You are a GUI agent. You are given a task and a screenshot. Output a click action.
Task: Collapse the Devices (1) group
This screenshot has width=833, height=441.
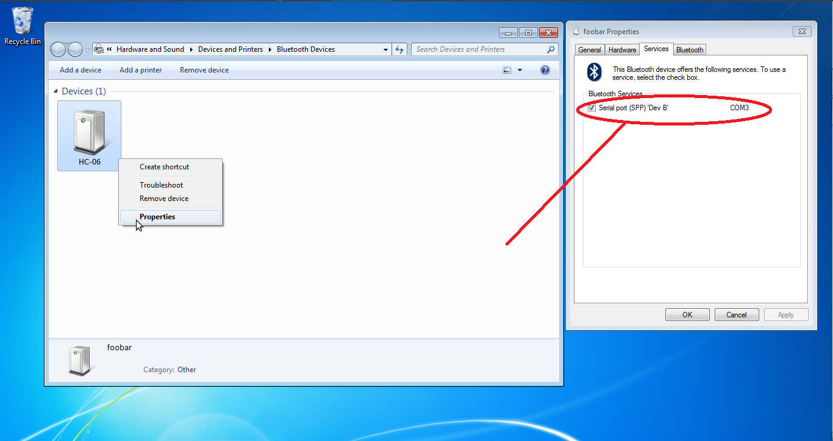(x=55, y=91)
